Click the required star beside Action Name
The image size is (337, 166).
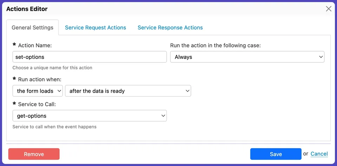coord(14,45)
